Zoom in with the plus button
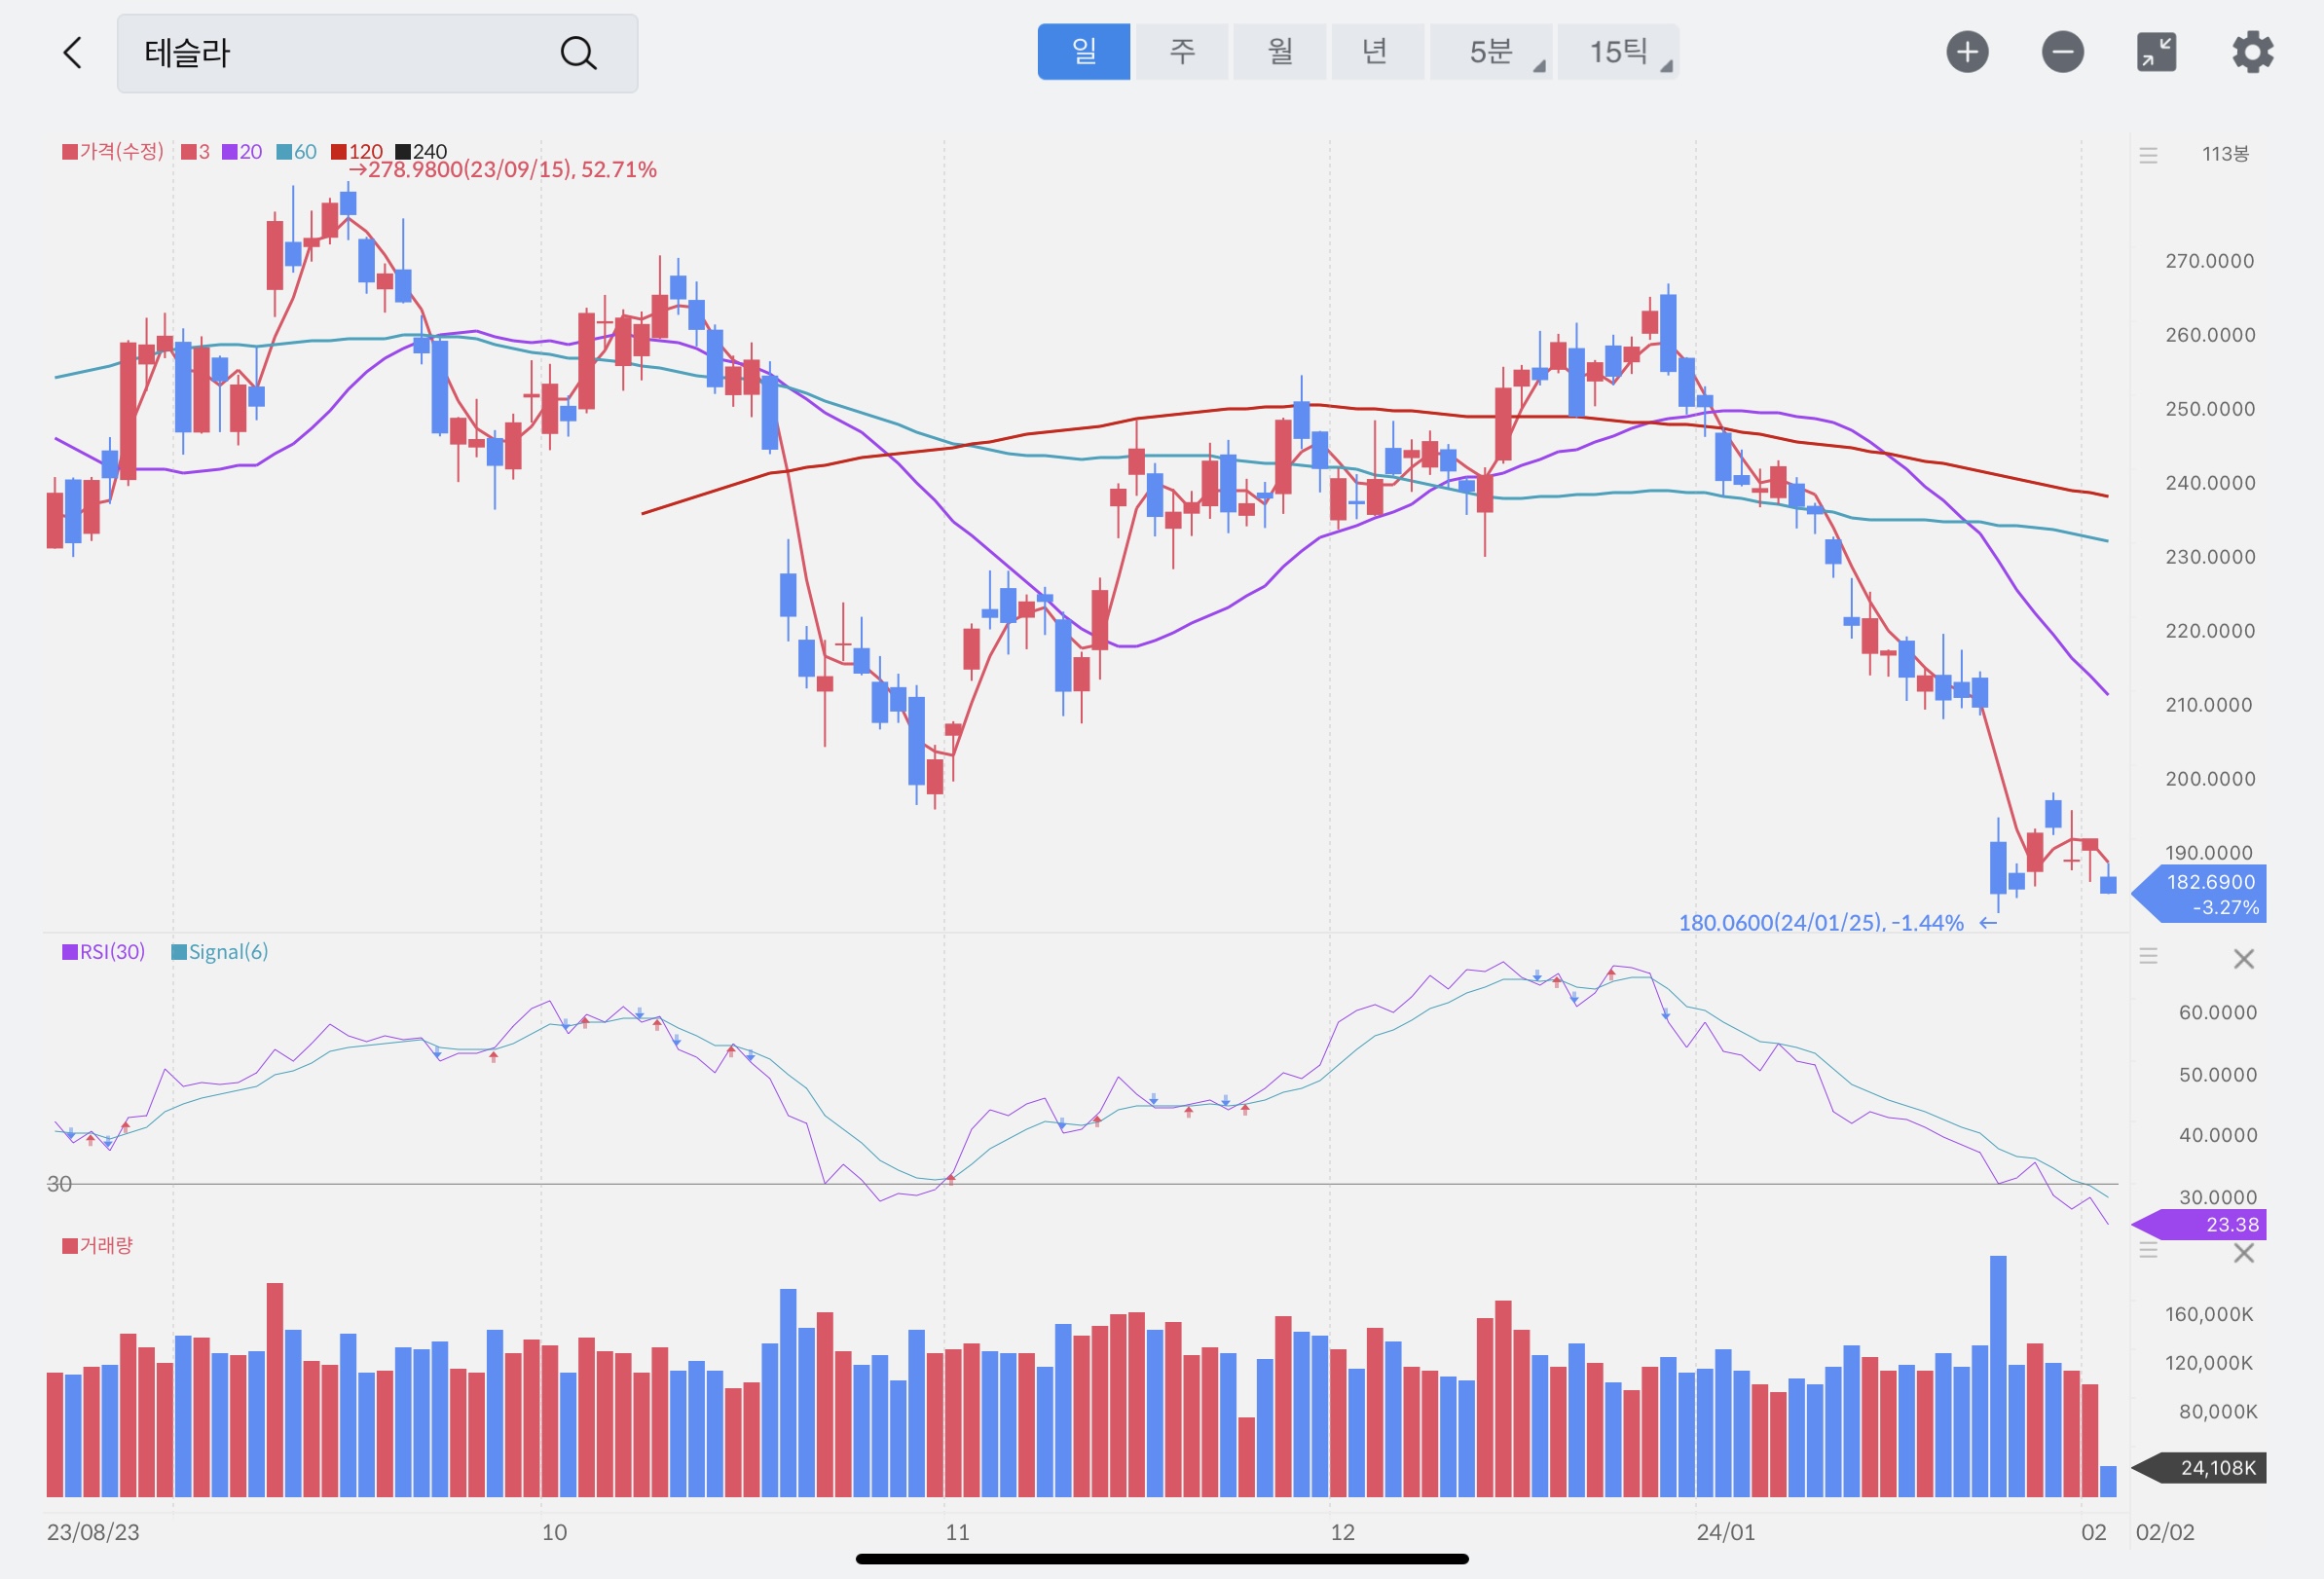 coord(1967,52)
